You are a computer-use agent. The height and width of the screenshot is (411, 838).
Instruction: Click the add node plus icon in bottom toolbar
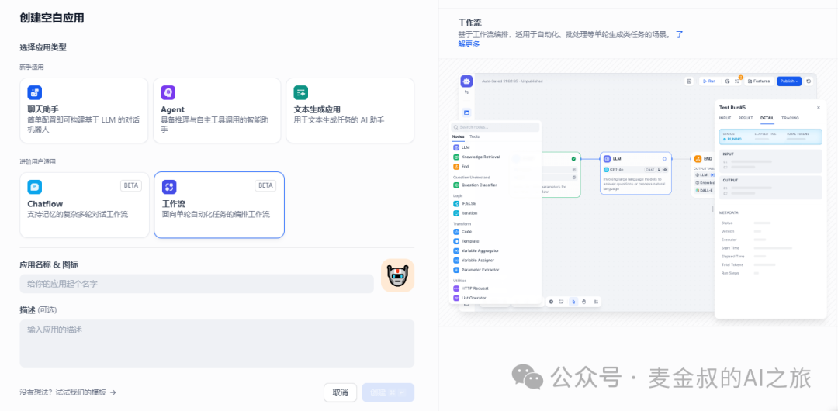pos(551,302)
